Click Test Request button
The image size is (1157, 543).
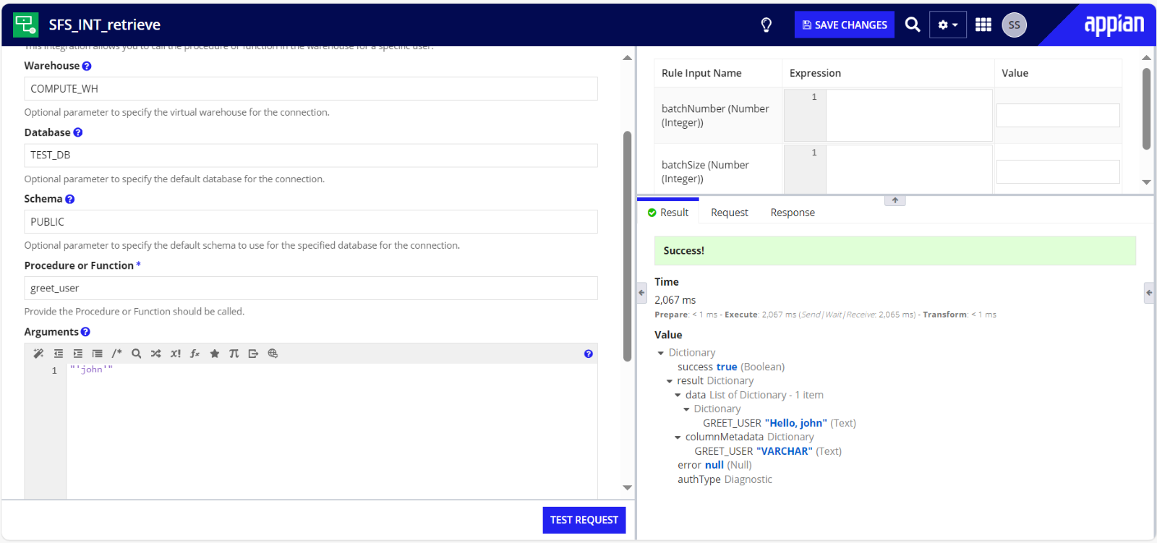pos(584,520)
